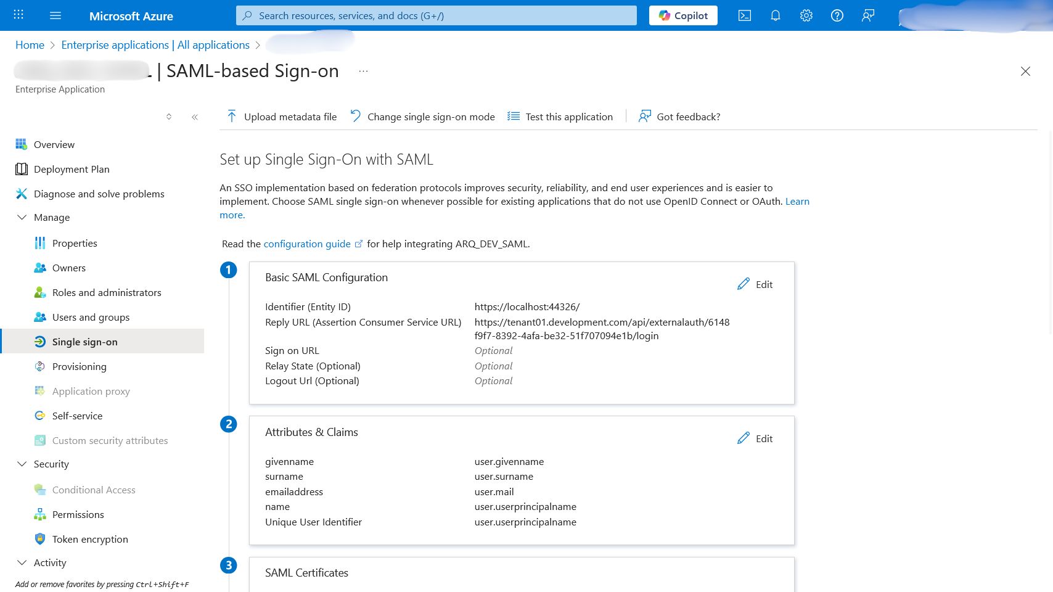Click the Users and groups icon

pos(40,317)
